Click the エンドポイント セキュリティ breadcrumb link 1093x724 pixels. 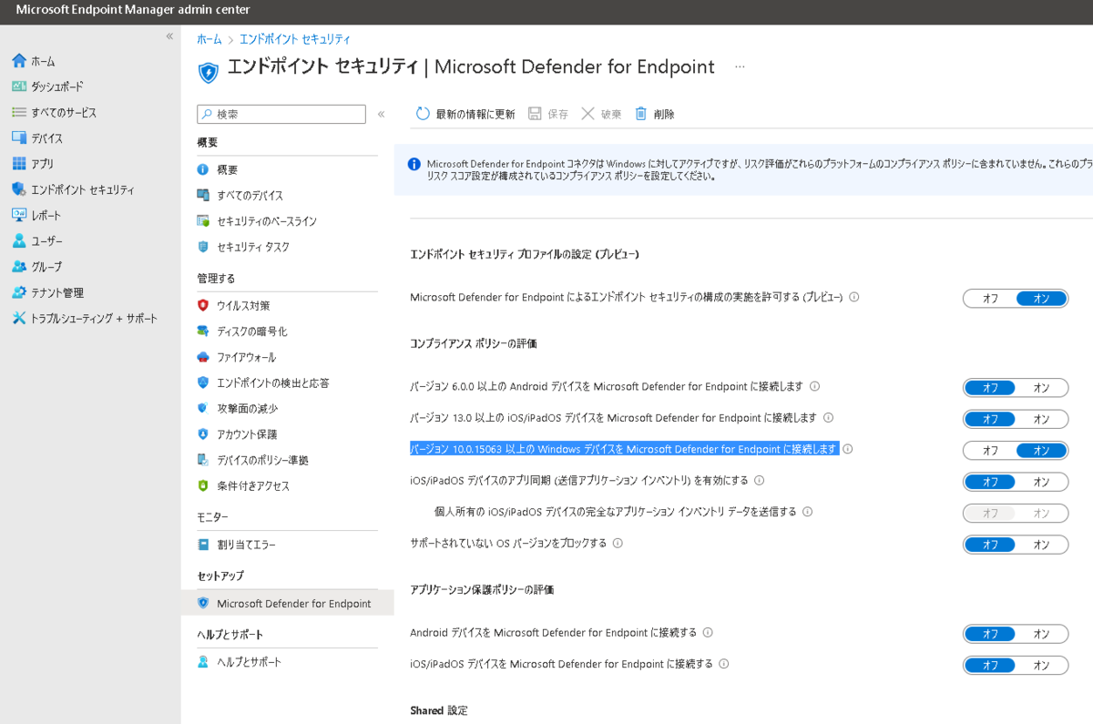pyautogui.click(x=295, y=39)
